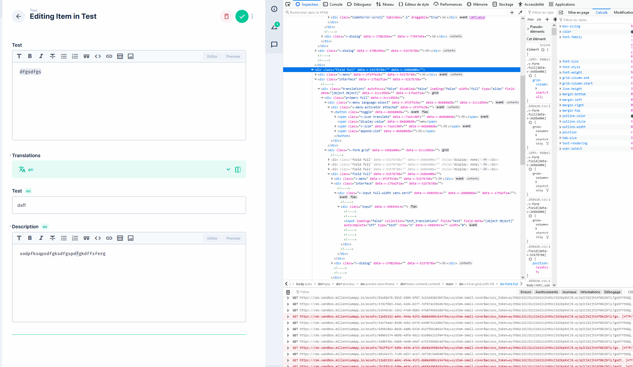Save the item with the green checkmark
Screen dimensions: 633x367
[x=242, y=16]
